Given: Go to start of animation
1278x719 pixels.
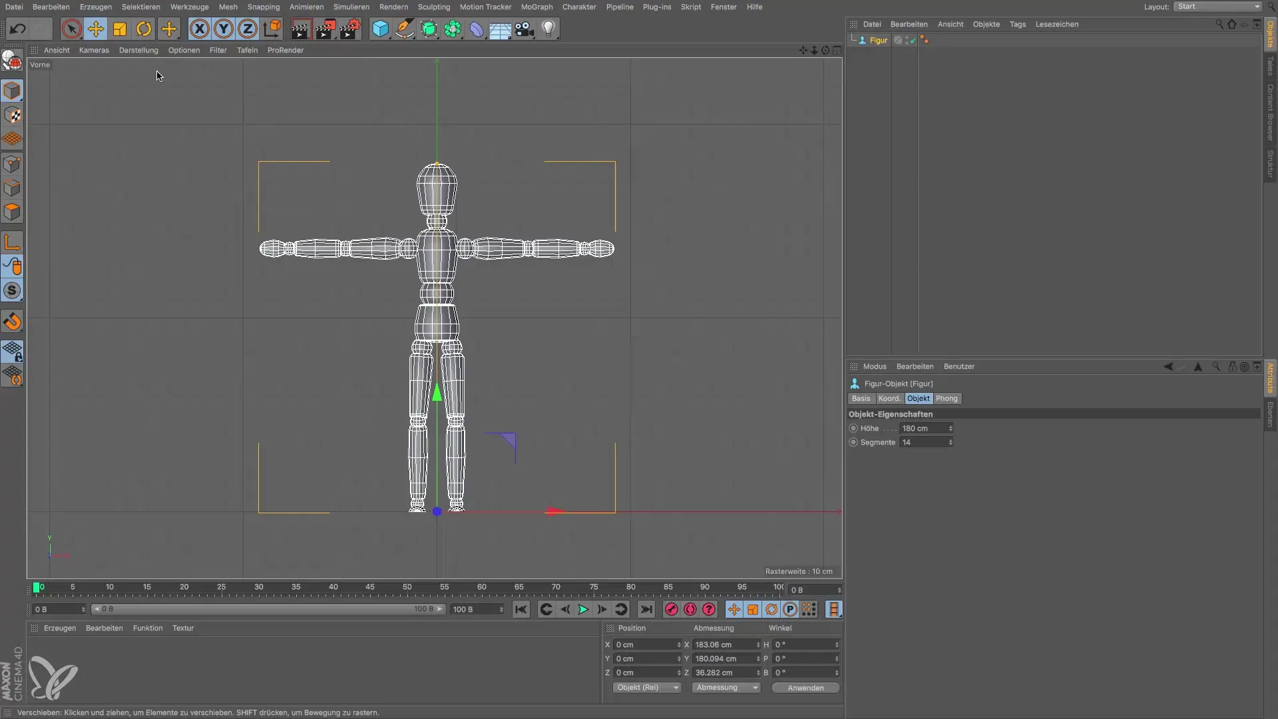Looking at the screenshot, I should [x=521, y=610].
